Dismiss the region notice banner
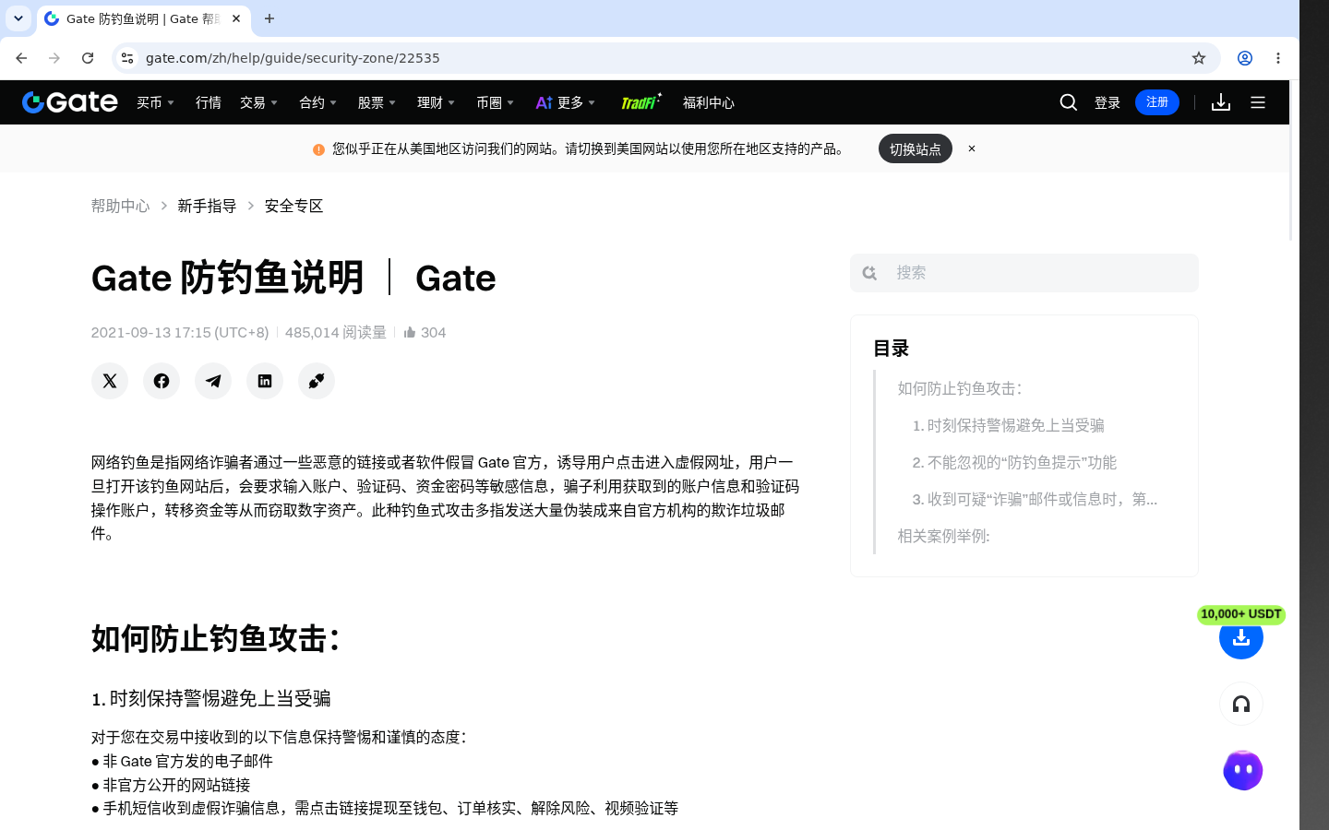1329x830 pixels. (972, 148)
